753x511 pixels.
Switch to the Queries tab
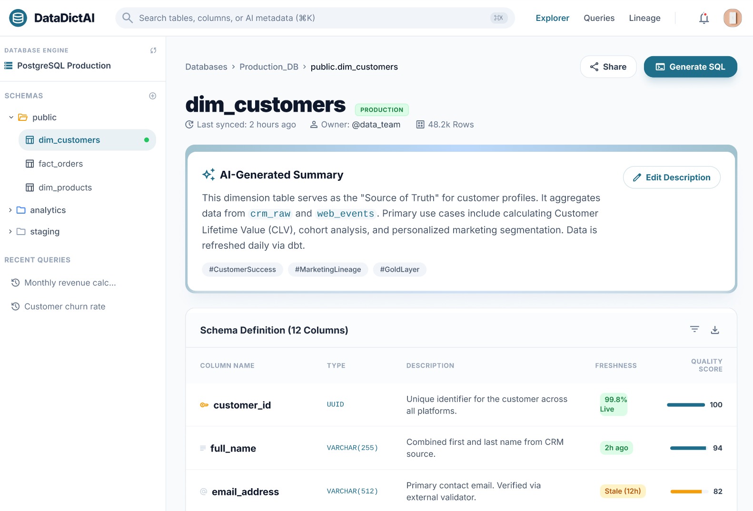[599, 18]
